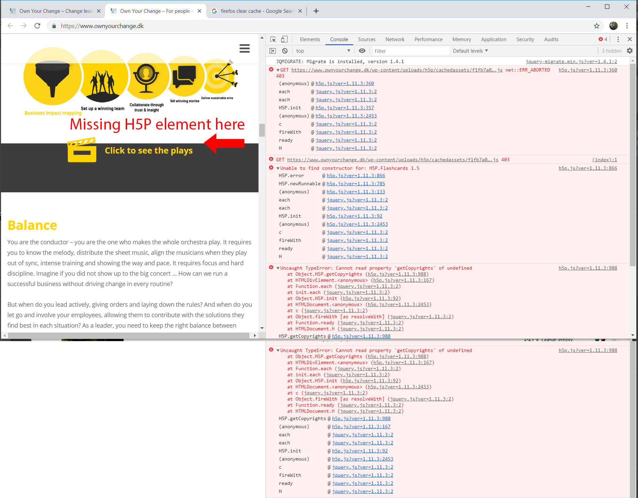Switch to the Security tab

point(525,39)
